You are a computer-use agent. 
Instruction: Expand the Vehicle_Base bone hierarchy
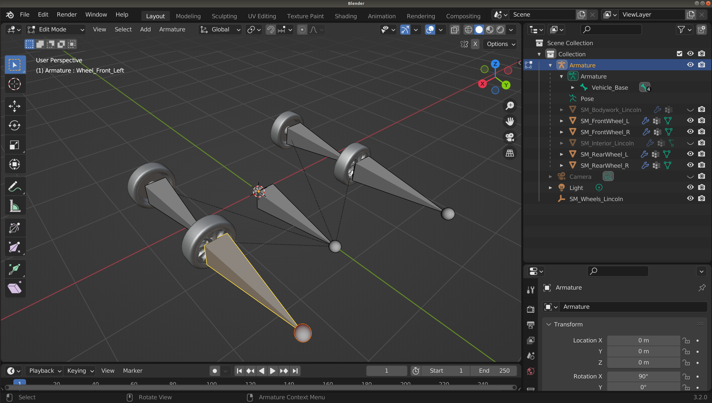573,87
